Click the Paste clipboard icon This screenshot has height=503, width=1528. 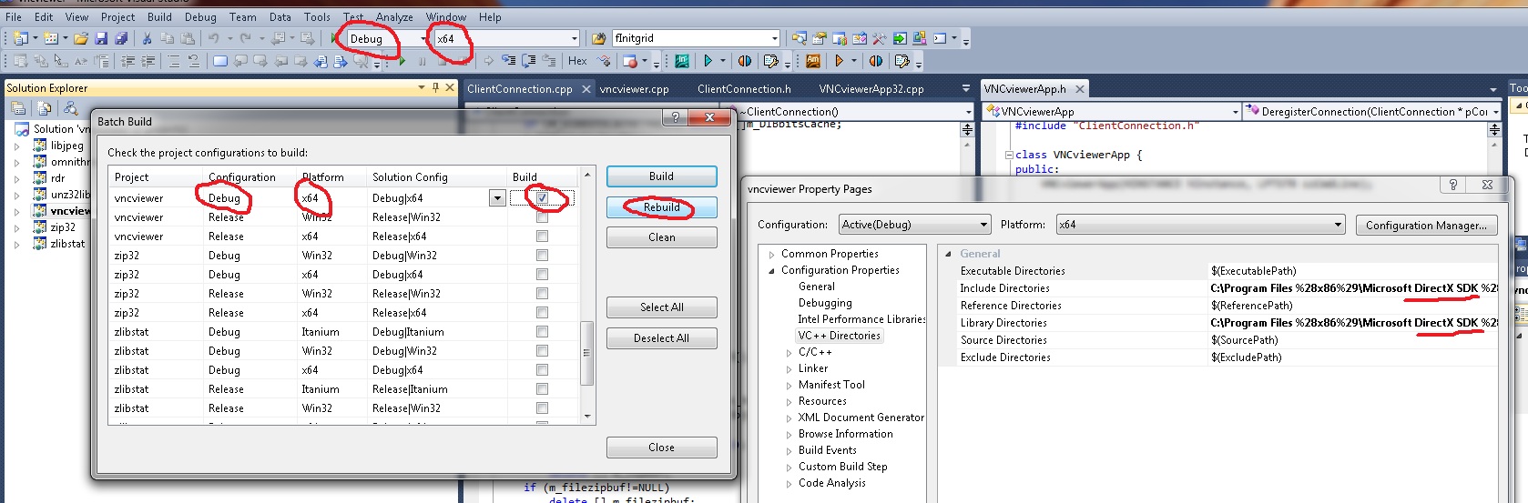pyautogui.click(x=187, y=38)
